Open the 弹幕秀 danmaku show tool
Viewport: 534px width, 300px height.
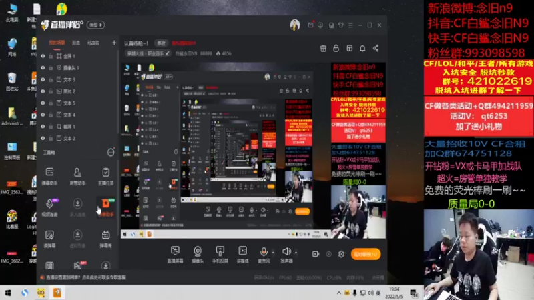coord(105,239)
